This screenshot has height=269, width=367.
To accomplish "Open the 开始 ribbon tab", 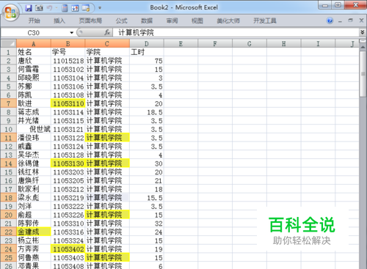I will point(34,21).
